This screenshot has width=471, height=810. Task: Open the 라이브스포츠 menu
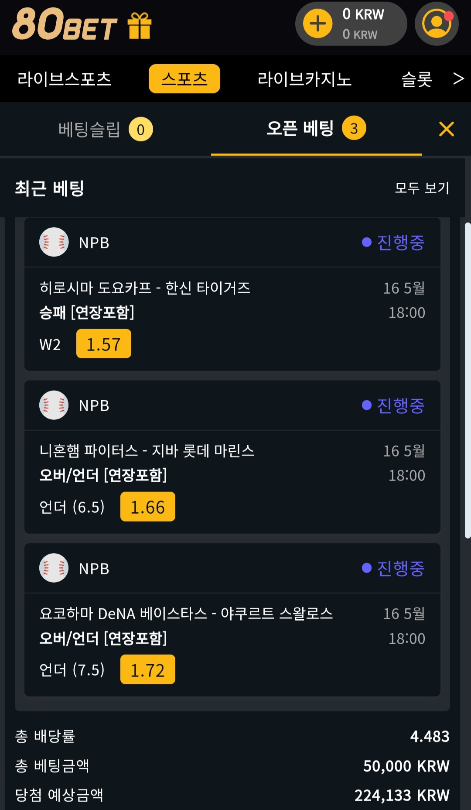pyautogui.click(x=64, y=79)
